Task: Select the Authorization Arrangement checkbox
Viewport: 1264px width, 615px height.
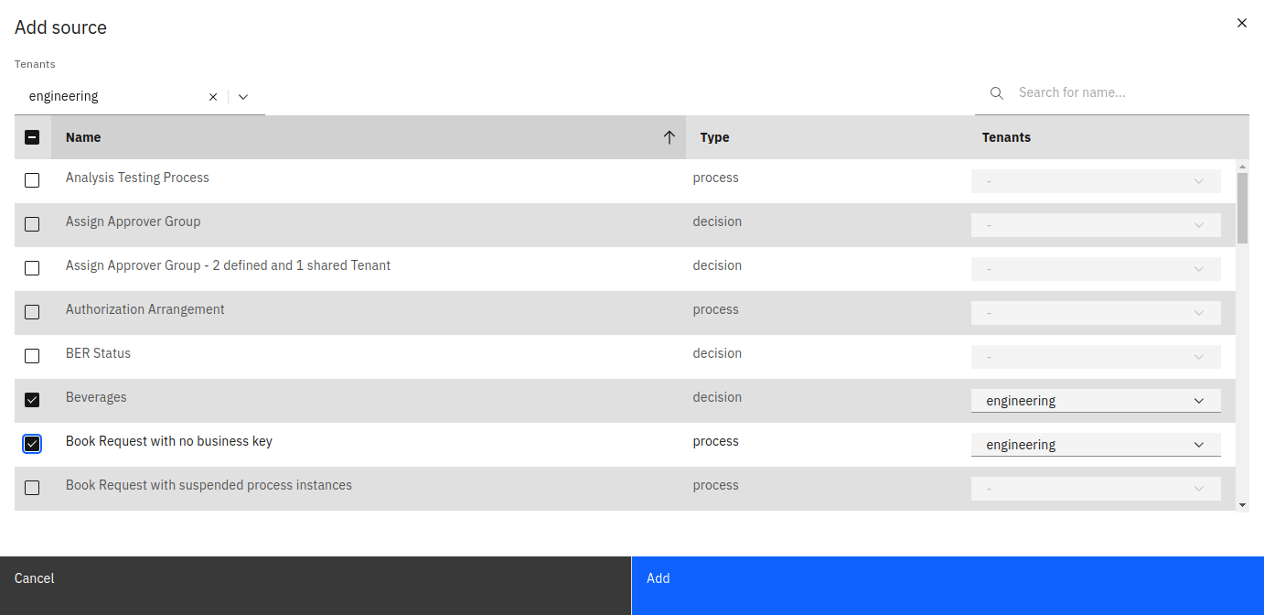Action: click(x=32, y=312)
